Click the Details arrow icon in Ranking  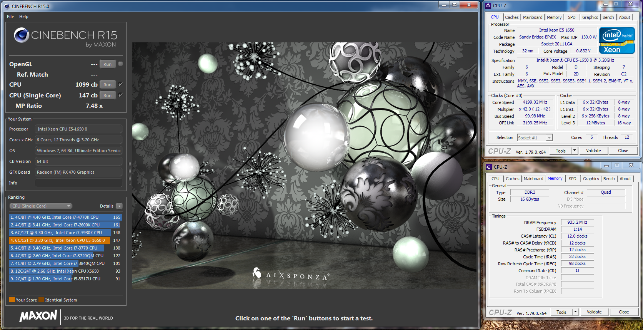point(119,206)
